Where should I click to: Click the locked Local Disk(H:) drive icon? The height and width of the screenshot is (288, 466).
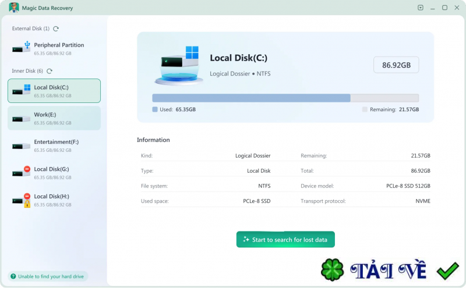point(22,200)
